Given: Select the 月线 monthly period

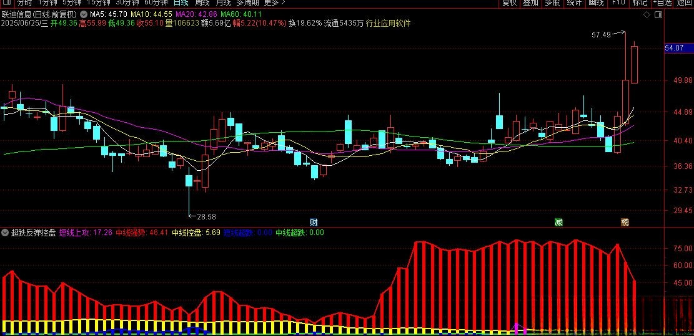Looking at the screenshot, I should tap(224, 3).
